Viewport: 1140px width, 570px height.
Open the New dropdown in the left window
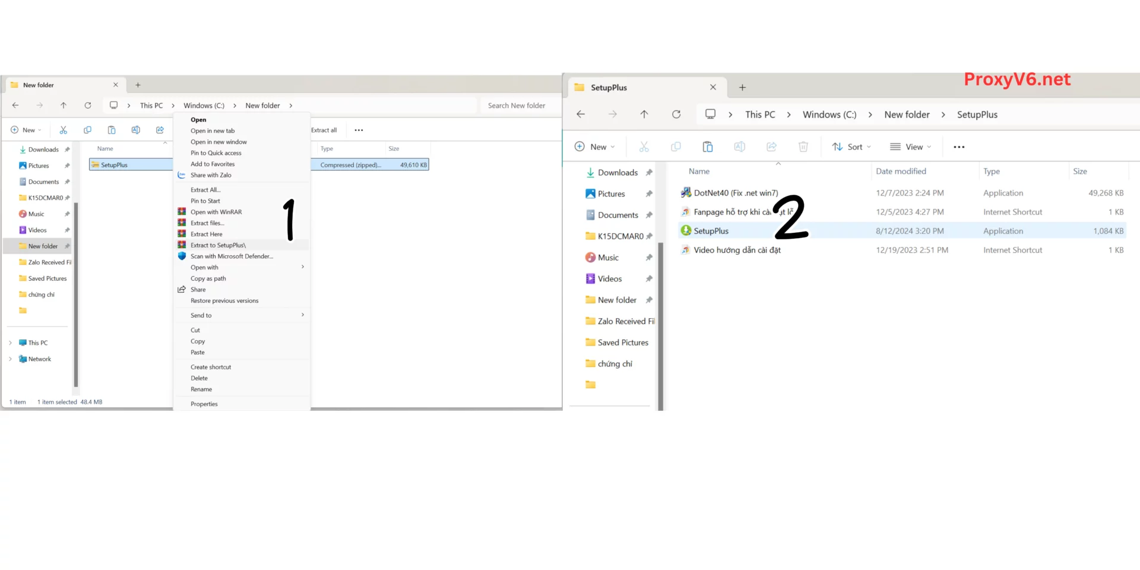[x=26, y=130]
